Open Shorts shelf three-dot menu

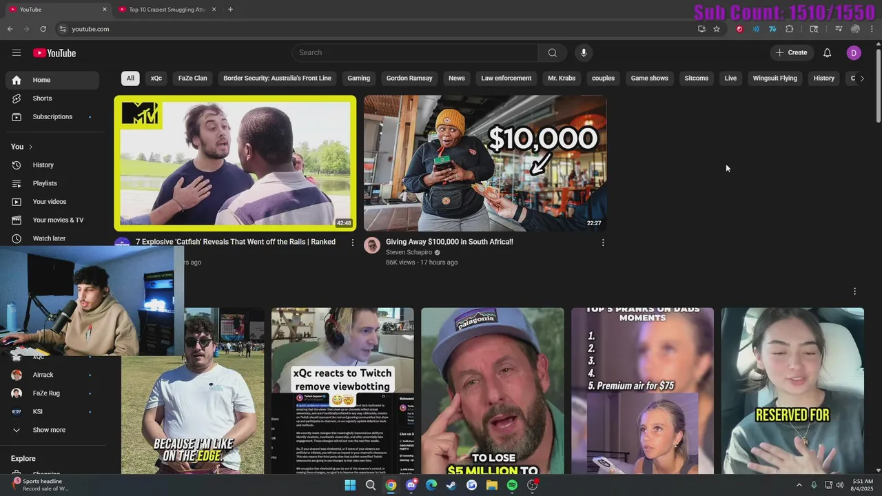(x=855, y=291)
